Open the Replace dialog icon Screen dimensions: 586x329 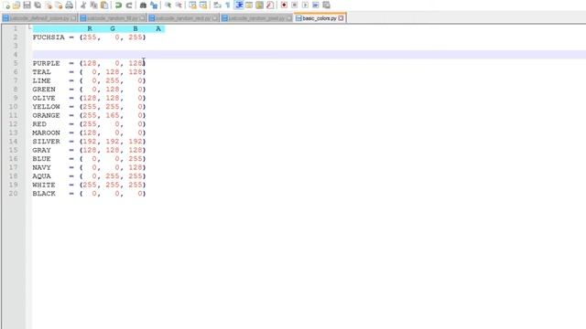tap(154, 5)
